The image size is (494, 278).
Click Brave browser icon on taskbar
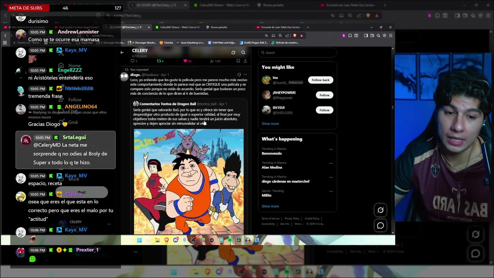167,240
